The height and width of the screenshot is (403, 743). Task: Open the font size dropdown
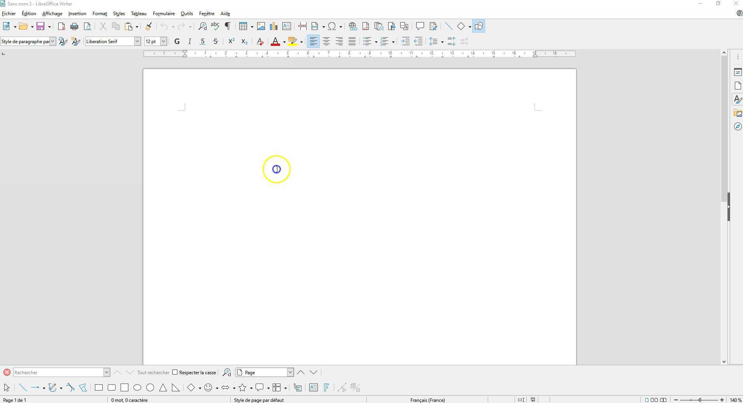163,41
